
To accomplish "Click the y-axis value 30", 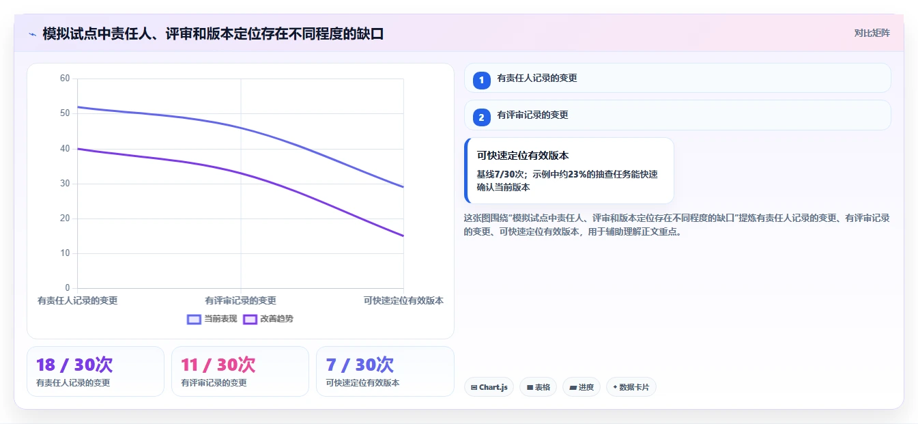I will pos(65,184).
